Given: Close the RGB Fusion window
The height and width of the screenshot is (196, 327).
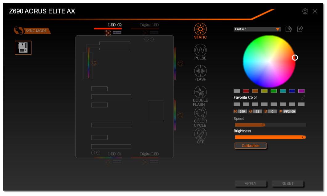Looking at the screenshot, I should [x=315, y=11].
